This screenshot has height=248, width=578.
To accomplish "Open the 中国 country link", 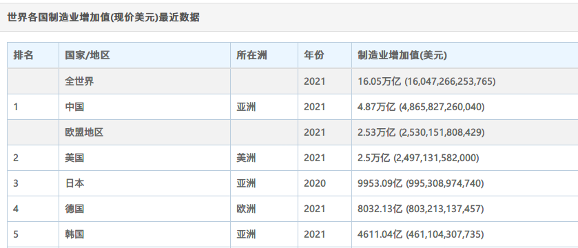I will [74, 107].
